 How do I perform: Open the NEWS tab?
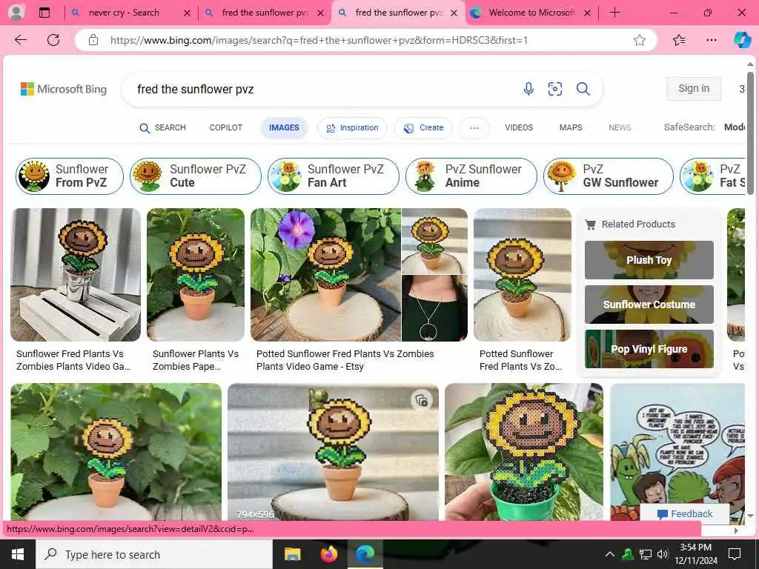(620, 127)
